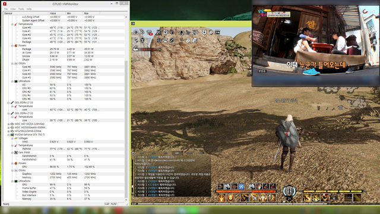Expand the HFS256G32MNB drive node

coord(9,131)
